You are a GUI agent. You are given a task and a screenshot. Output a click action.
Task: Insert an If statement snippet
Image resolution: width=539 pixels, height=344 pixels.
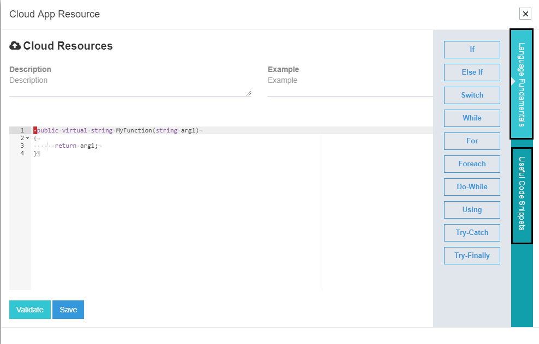tap(471, 50)
